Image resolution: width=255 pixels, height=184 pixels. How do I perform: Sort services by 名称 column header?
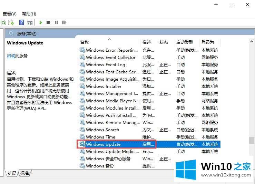pos(85,42)
